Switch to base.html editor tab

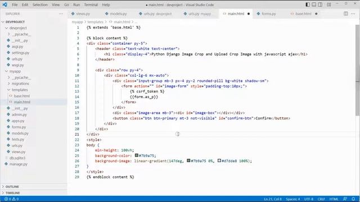[303, 13]
